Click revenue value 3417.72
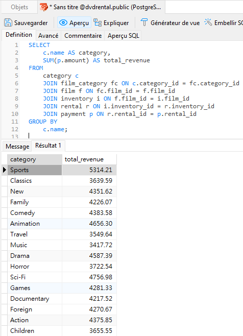This screenshot has width=243, height=336. pos(101,245)
